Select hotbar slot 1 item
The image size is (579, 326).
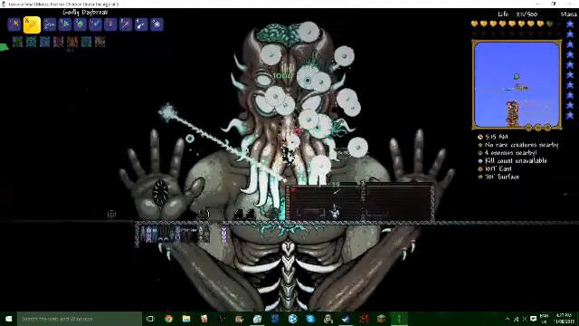(14, 24)
